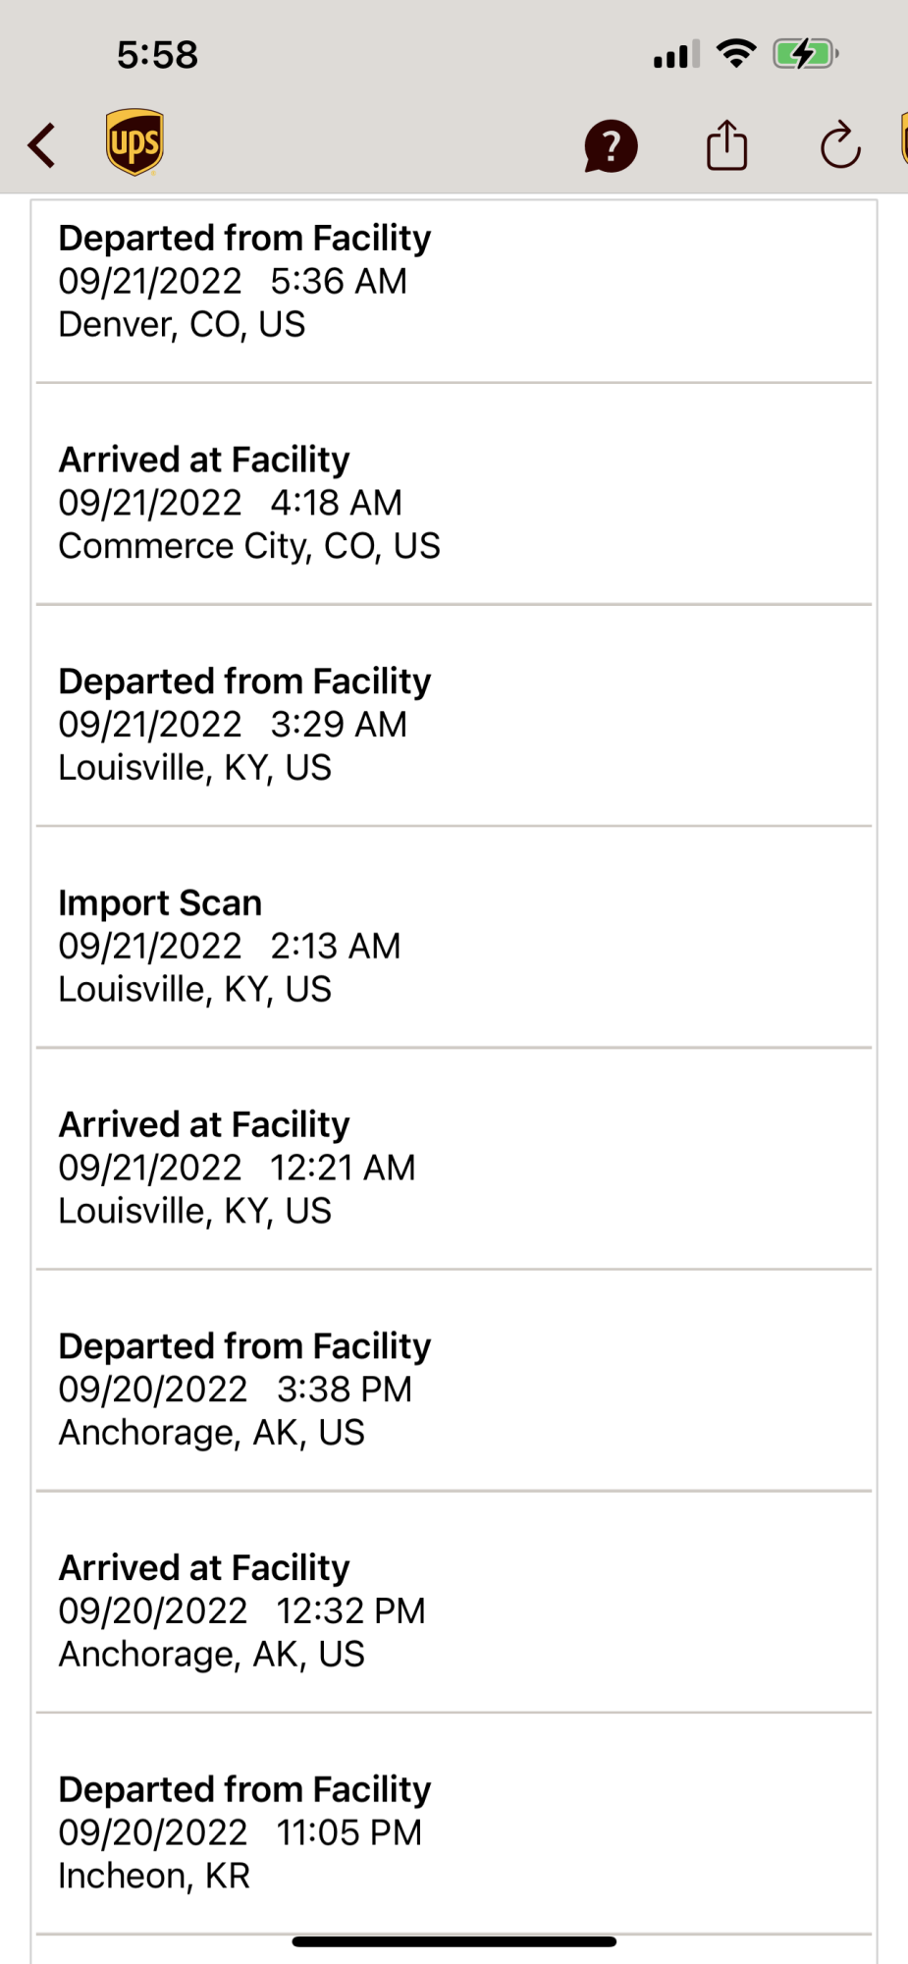
Task: Select Arrived at Facility Commerce City entry
Action: [x=454, y=494]
